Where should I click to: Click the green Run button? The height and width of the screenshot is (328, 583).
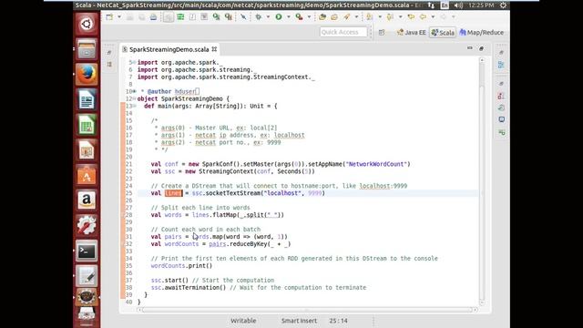[279, 16]
